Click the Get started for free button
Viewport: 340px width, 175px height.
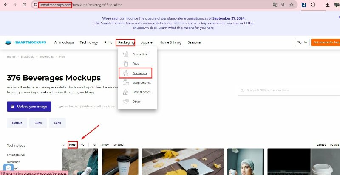[x=326, y=42]
